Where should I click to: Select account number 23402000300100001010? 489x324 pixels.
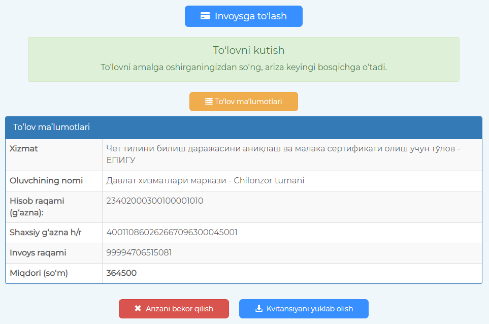pyautogui.click(x=154, y=201)
